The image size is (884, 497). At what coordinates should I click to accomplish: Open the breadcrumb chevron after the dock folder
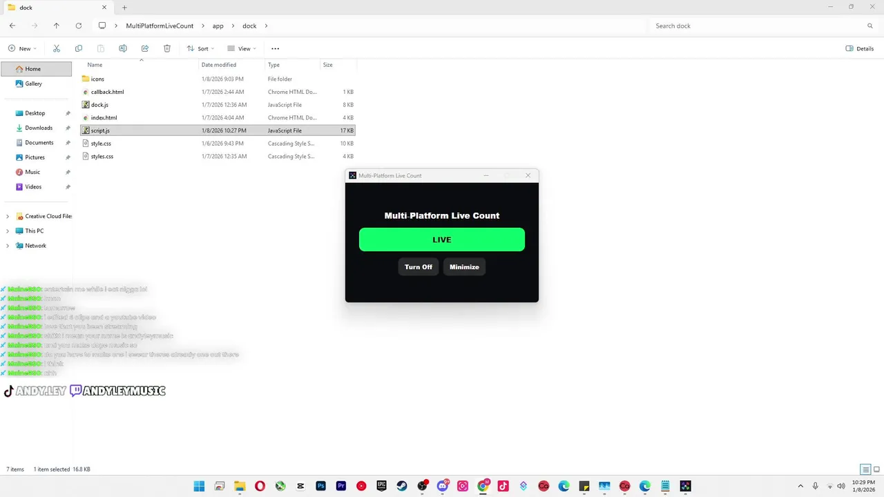[x=266, y=26]
